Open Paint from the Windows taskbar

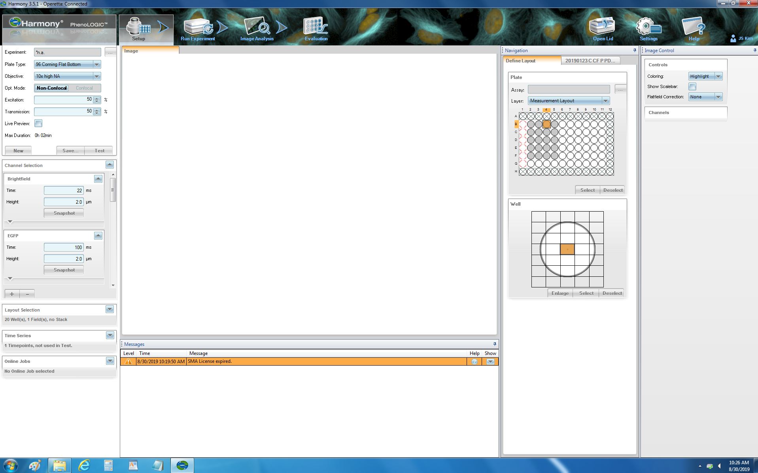[x=35, y=465]
